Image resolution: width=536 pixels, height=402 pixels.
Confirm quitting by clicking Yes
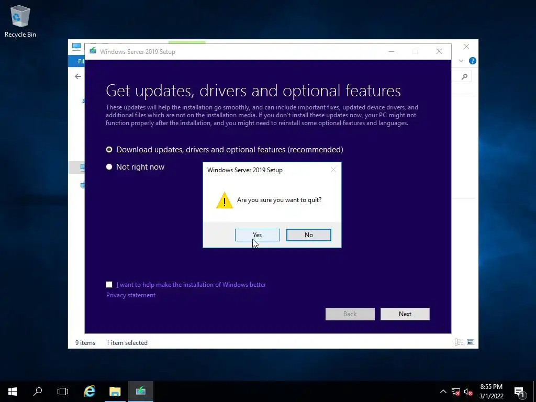point(257,235)
